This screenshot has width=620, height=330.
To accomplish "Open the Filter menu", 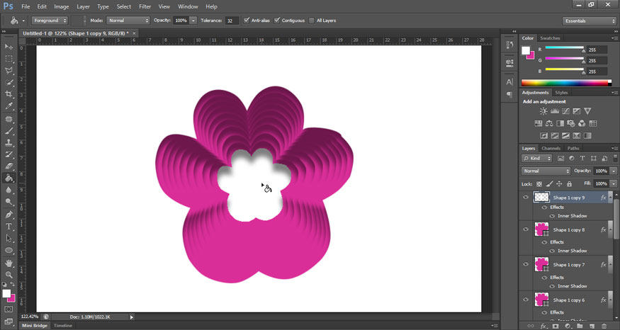I will point(145,6).
